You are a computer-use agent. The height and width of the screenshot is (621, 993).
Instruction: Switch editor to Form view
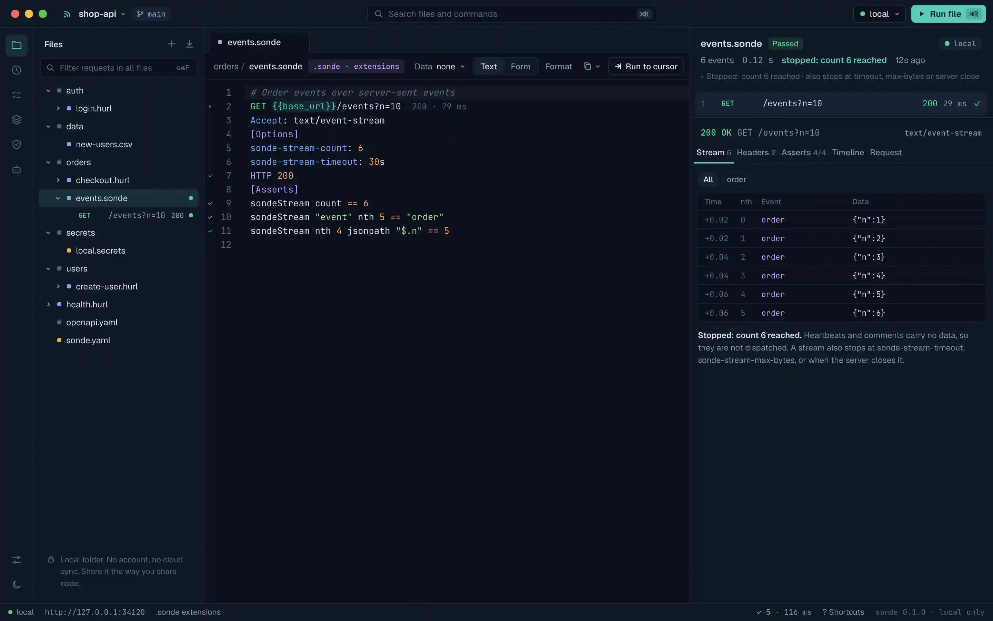coord(520,66)
